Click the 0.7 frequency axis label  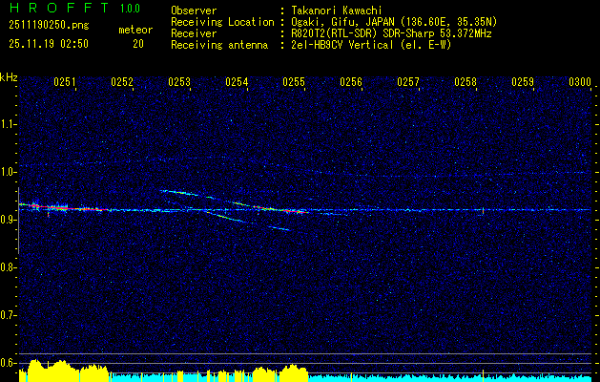tap(8, 315)
